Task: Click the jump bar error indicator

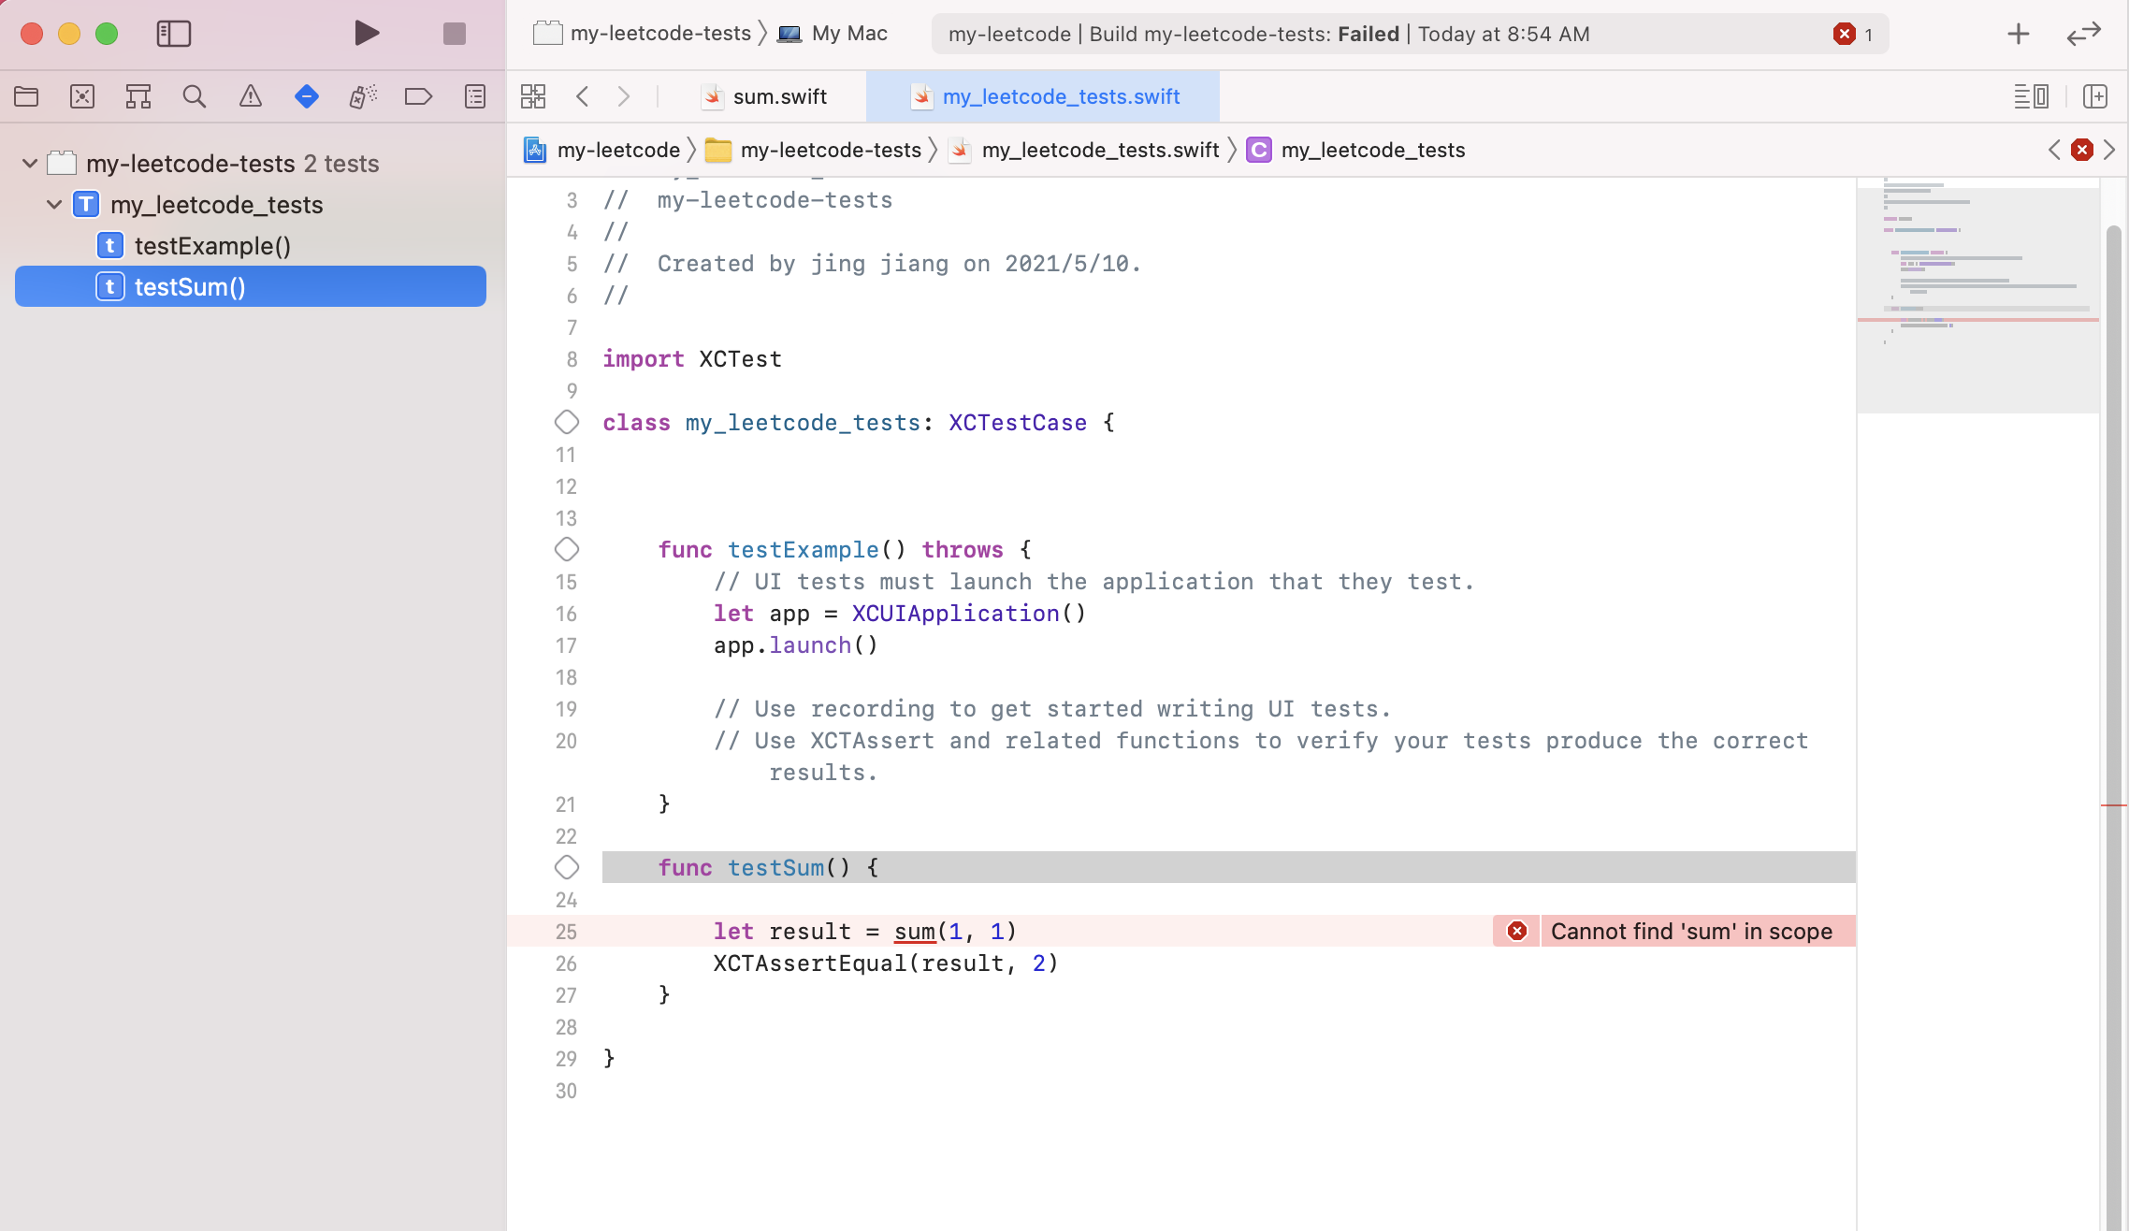Action: 2082,150
